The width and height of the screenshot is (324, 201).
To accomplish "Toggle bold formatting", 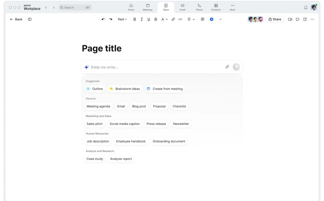I will 134,19.
